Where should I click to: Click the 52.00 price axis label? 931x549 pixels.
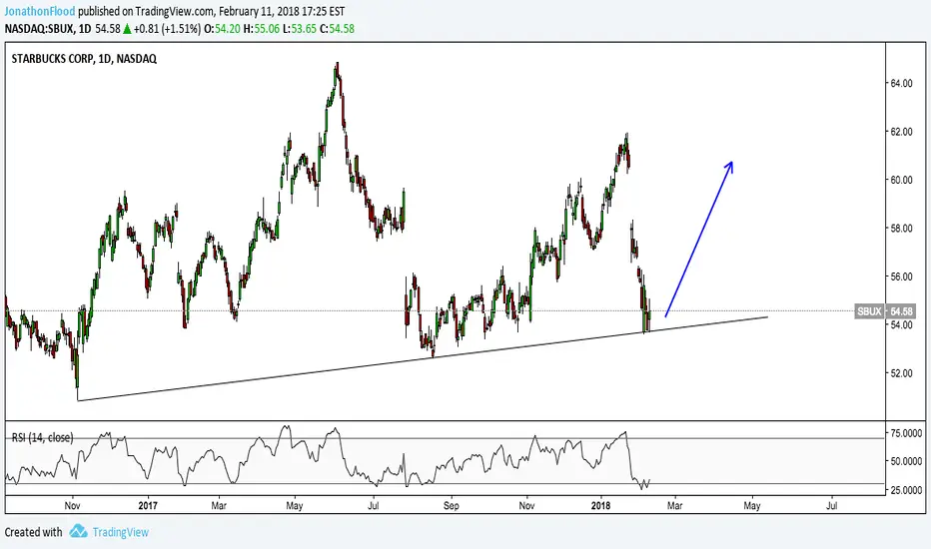click(901, 373)
